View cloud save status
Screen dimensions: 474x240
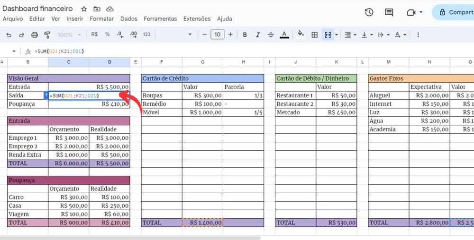[x=110, y=9]
